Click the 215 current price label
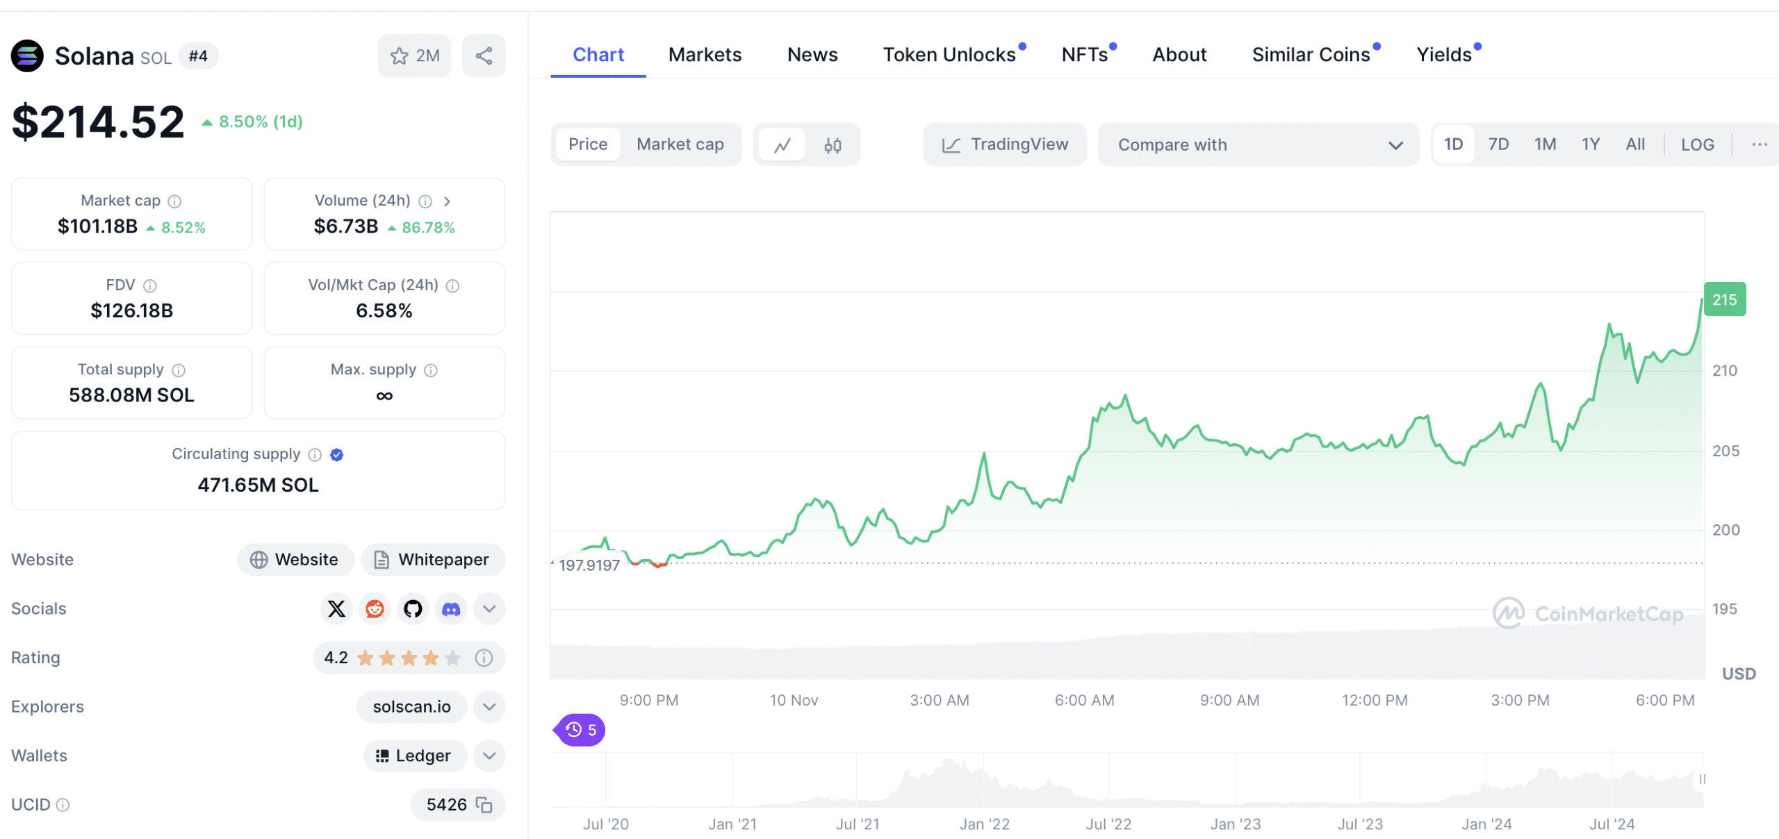 [1725, 299]
